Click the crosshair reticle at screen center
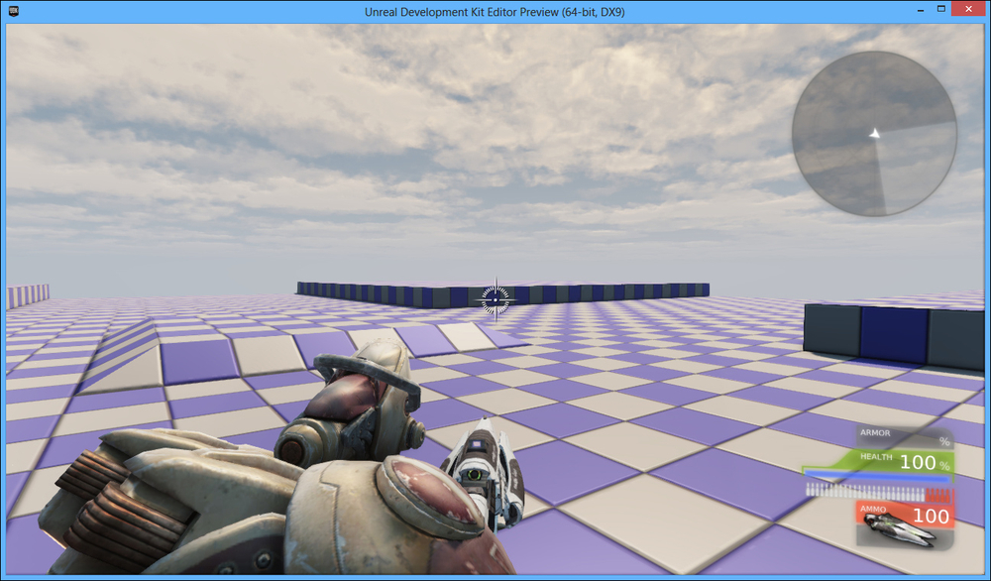 pos(495,299)
